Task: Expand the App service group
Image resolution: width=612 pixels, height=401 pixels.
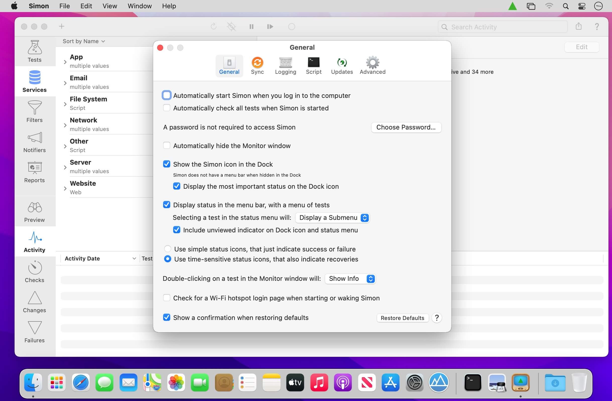Action: click(x=65, y=62)
